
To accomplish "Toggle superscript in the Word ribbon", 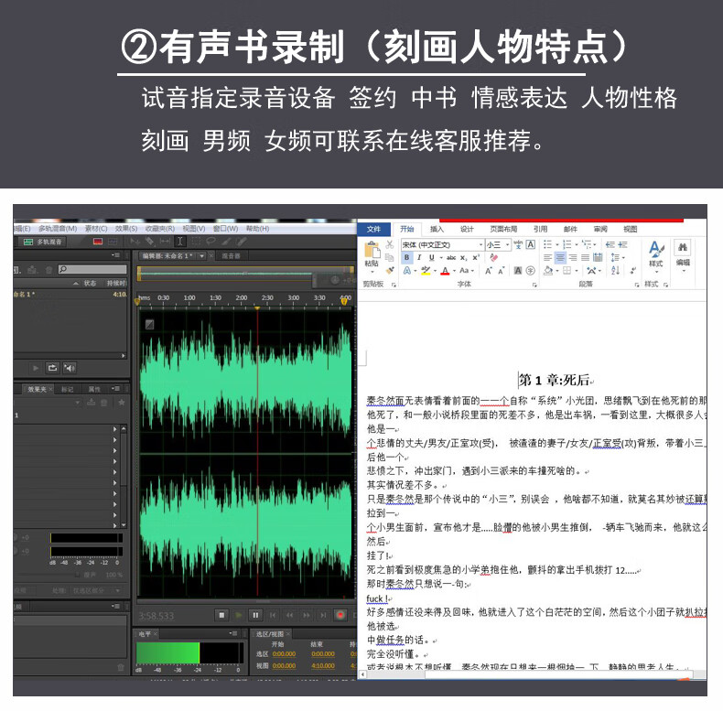I will 476,257.
